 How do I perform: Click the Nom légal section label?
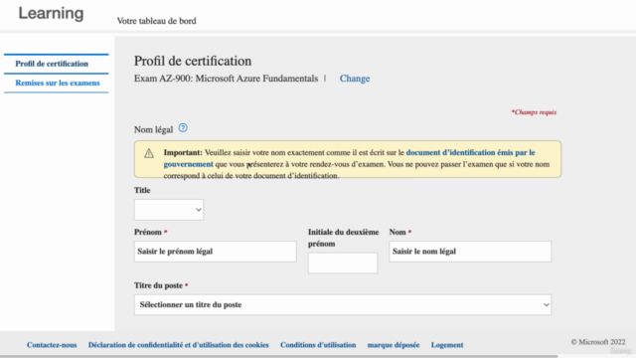[x=153, y=129]
